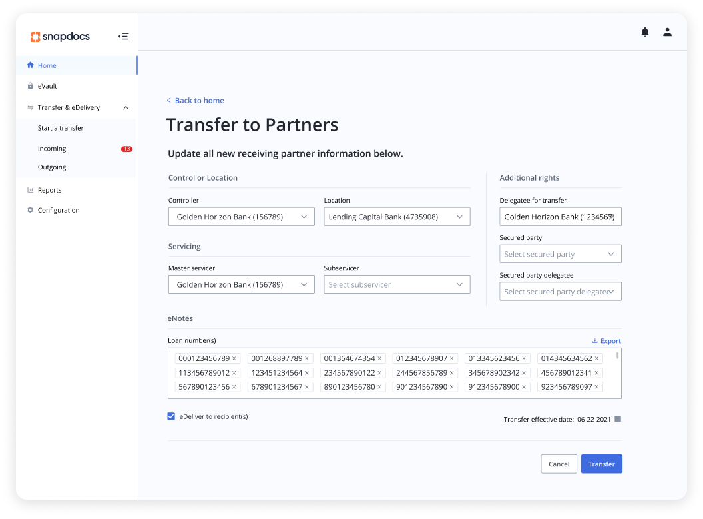Open the user profile icon
Screen dimensions: 703x519
(667, 31)
